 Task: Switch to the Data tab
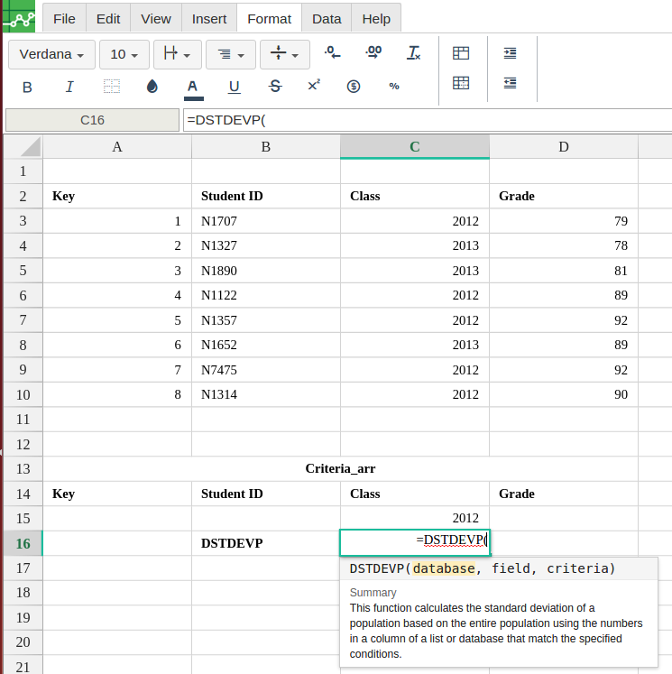(x=327, y=18)
